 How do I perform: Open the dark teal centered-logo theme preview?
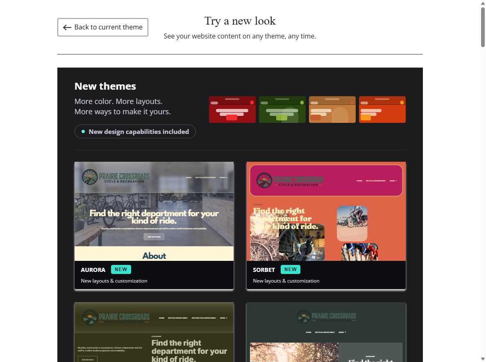tap(326, 332)
